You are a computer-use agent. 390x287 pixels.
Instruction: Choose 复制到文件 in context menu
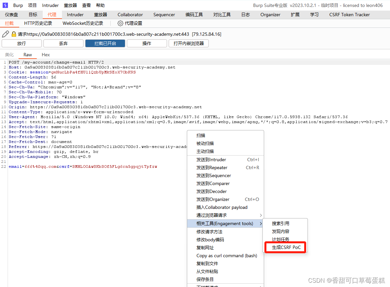click(x=225, y=263)
